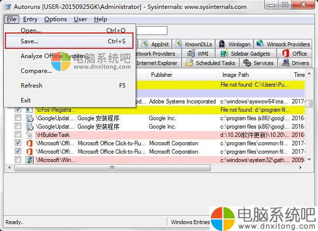Screen dimensions: 318x231
Task: Uncheck the second Microsoft\Offi entry checkbox
Action: coord(18,151)
